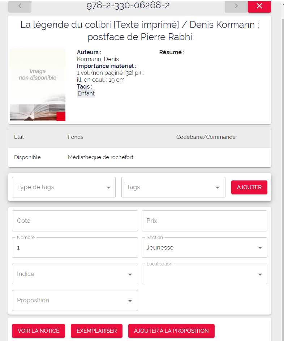Open the Type de tags dropdown
284x341 pixels.
click(x=64, y=187)
